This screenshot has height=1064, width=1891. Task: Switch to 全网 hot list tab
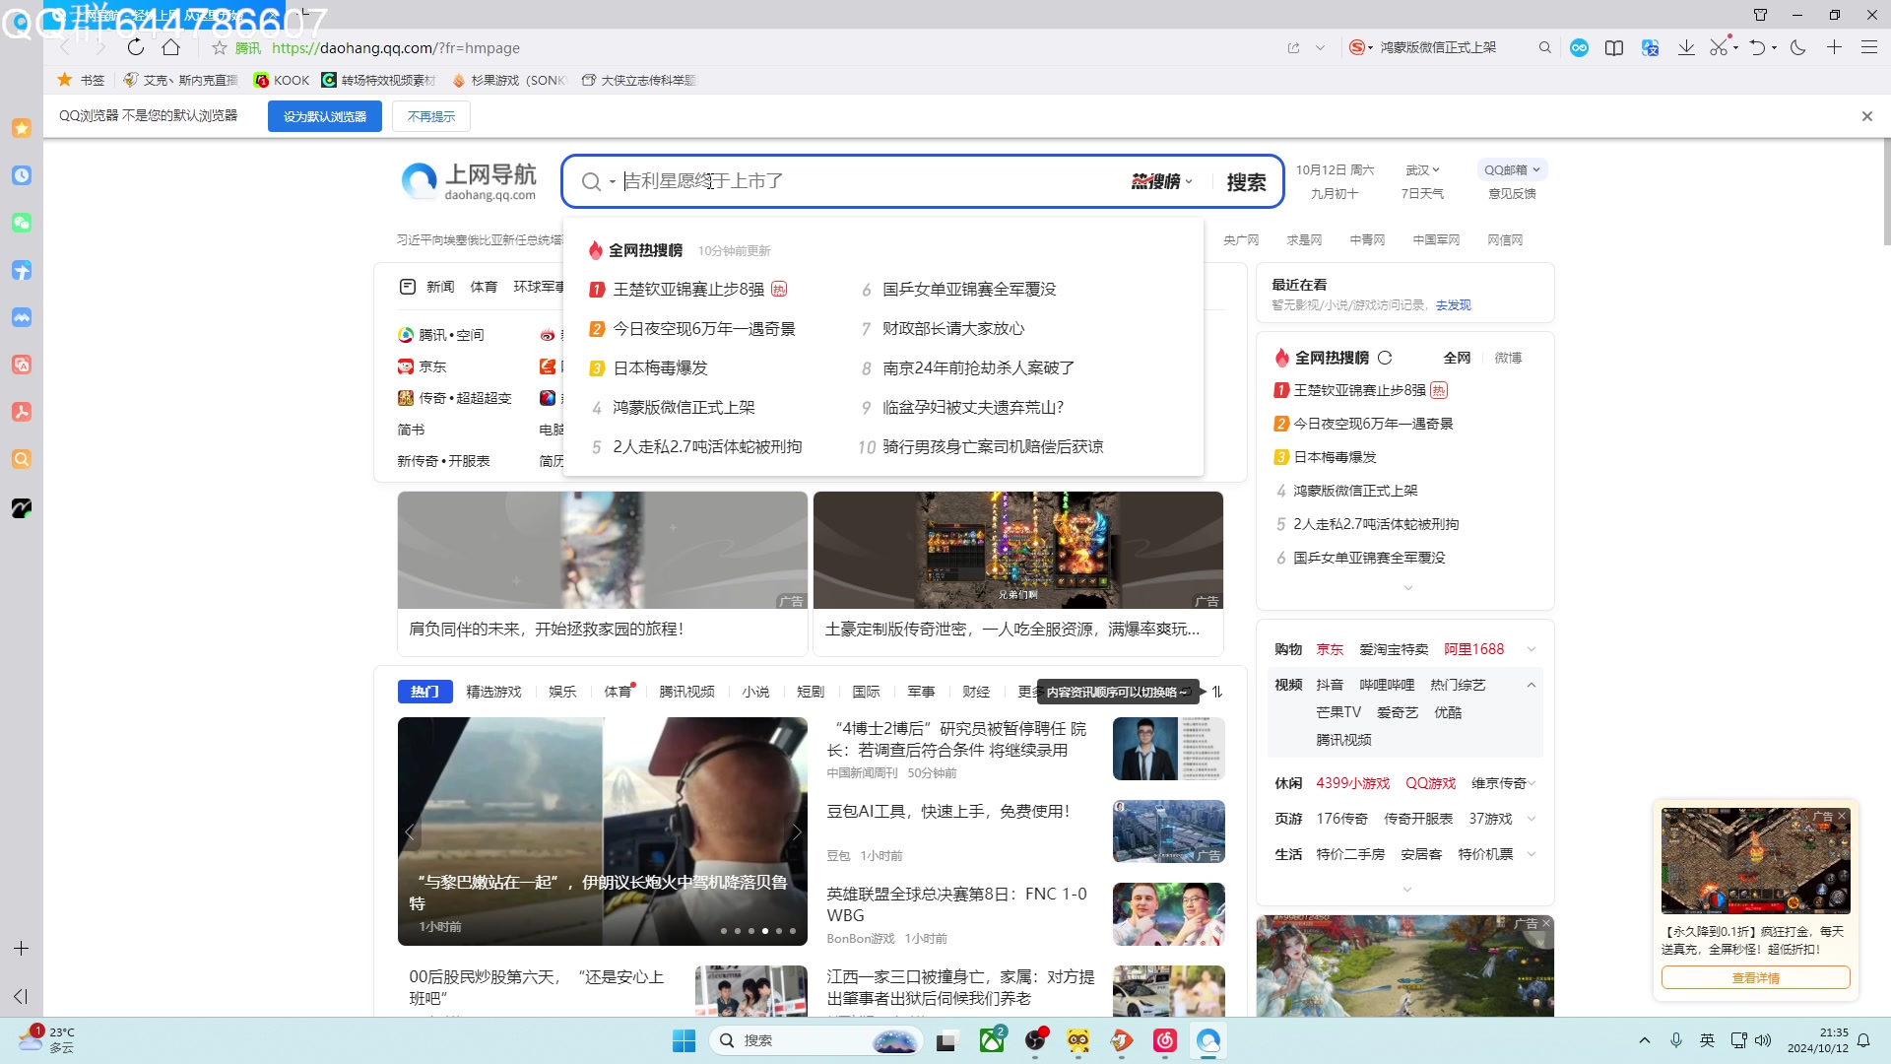click(1457, 358)
